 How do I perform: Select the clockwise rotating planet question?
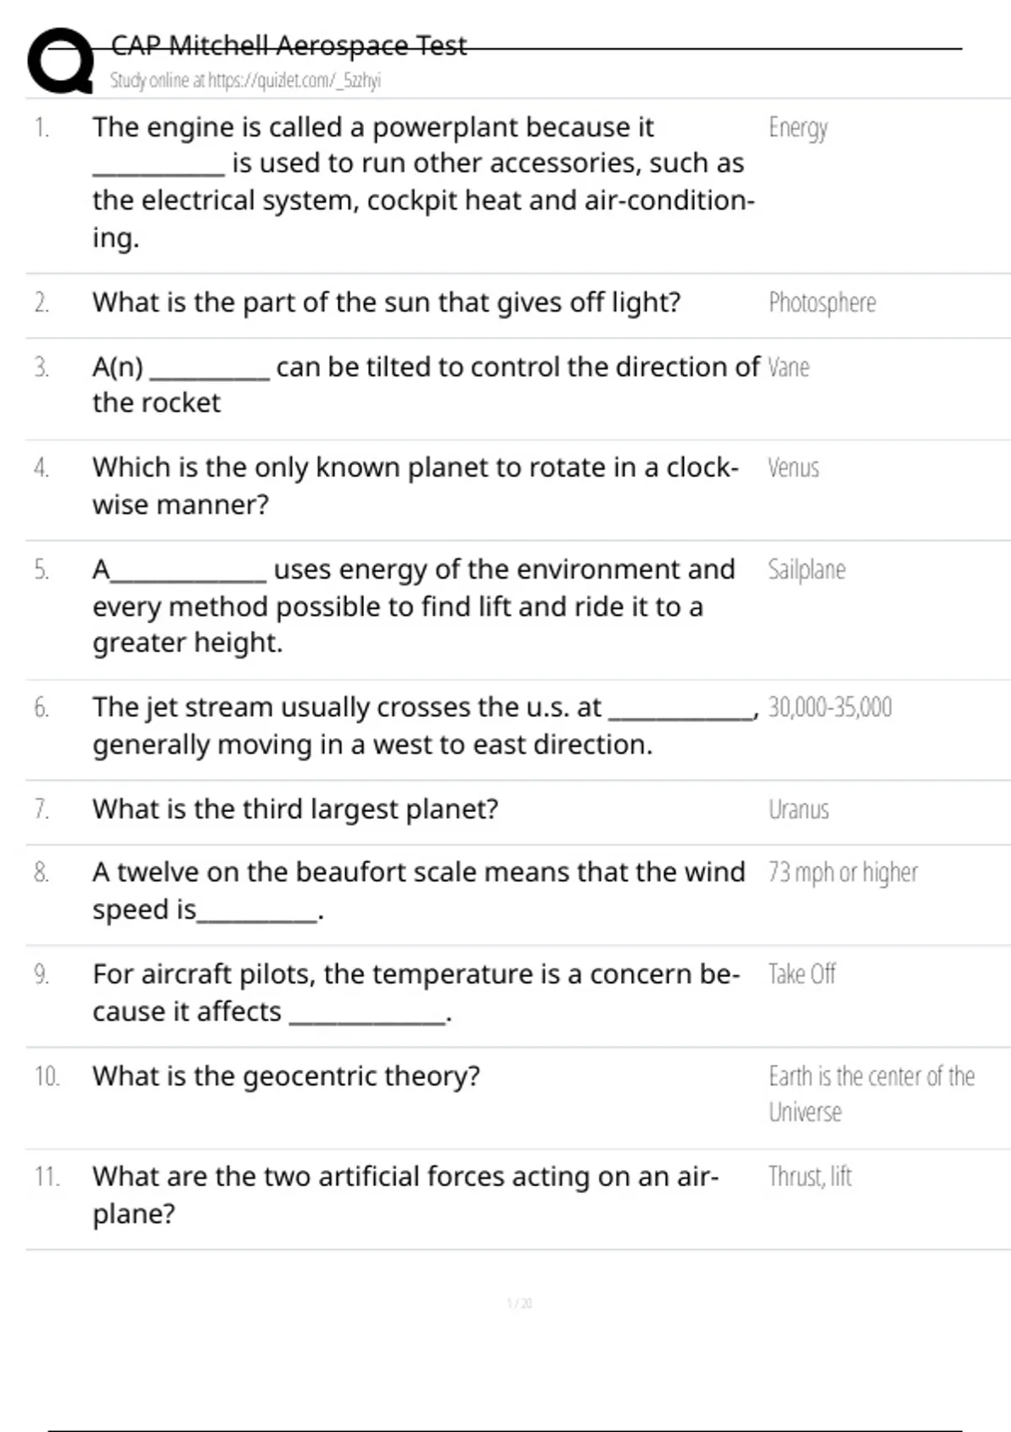[x=415, y=485]
